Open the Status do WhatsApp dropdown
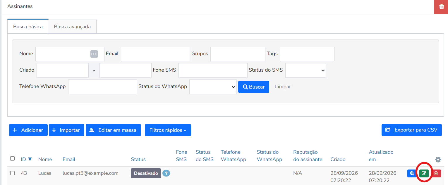The width and height of the screenshot is (448, 185). [213, 87]
